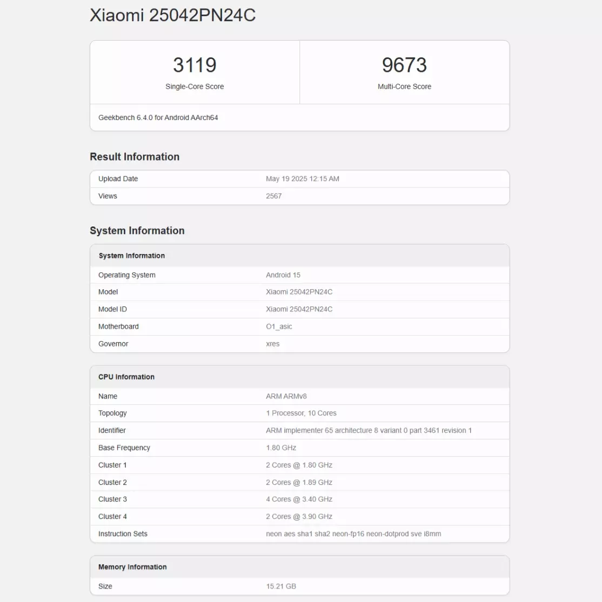Viewport: 602px width, 602px height.
Task: Click the Result Information heading
Action: [x=135, y=157]
